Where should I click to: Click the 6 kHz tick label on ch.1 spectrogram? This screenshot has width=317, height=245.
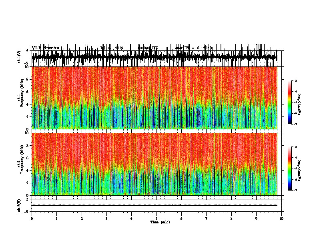pos(28,92)
